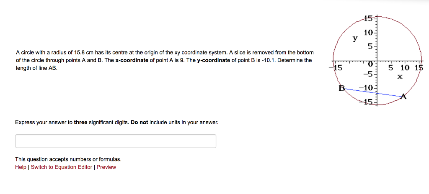Image resolution: width=429 pixels, height=194 pixels.
Task: Click the -10 tick label on y-axis
Action: coord(367,87)
